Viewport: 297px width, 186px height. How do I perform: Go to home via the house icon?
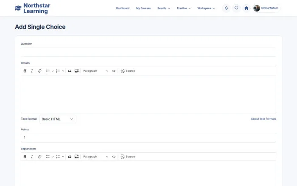[246, 8]
